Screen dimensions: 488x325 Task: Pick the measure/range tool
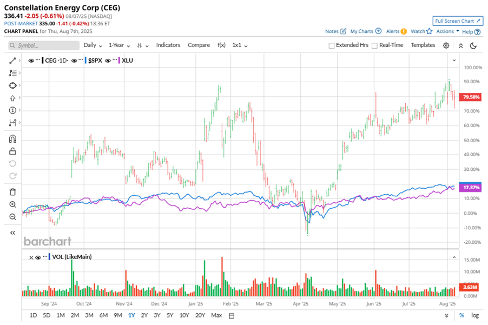tap(12, 123)
